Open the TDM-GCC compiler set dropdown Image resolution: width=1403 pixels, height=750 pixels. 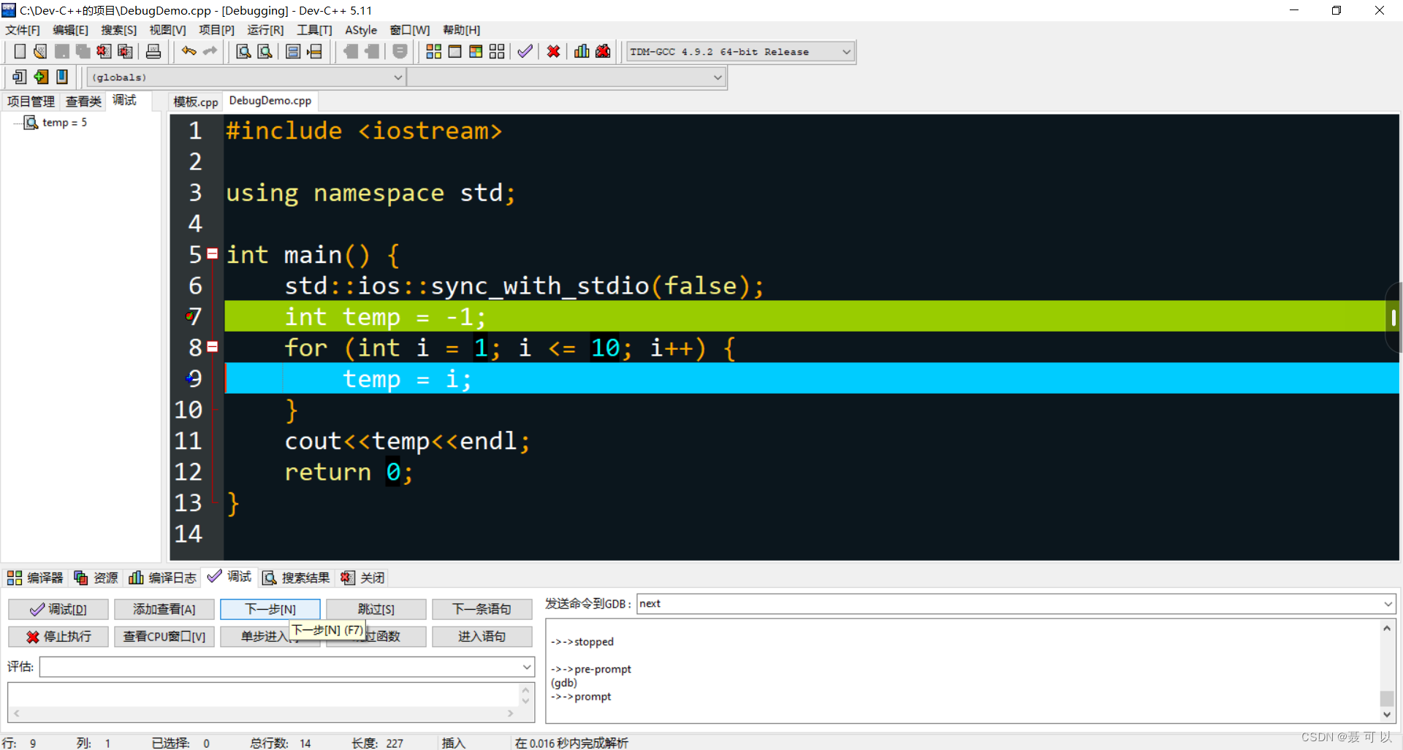(845, 51)
